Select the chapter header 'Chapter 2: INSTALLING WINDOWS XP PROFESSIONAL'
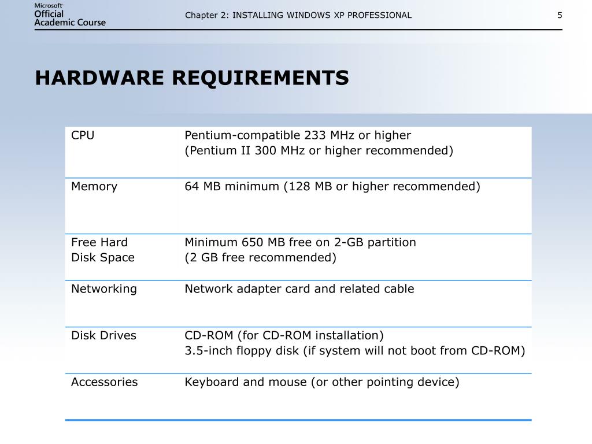This screenshot has height=444, width=592. [x=298, y=16]
